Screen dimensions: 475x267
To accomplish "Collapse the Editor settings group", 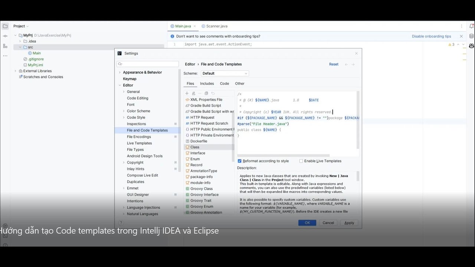I will point(119,85).
